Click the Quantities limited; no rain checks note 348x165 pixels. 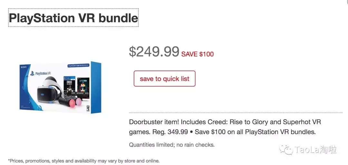pyautogui.click(x=172, y=145)
